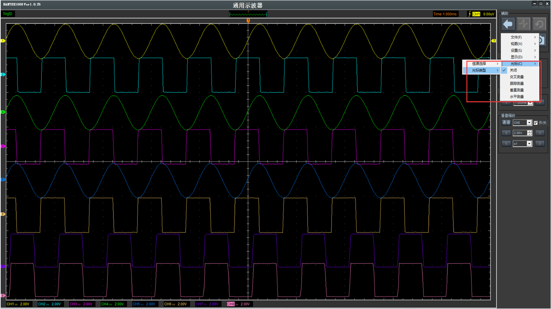551x309 pixels.
Task: Click the 通道 channel button
Action: point(506,123)
